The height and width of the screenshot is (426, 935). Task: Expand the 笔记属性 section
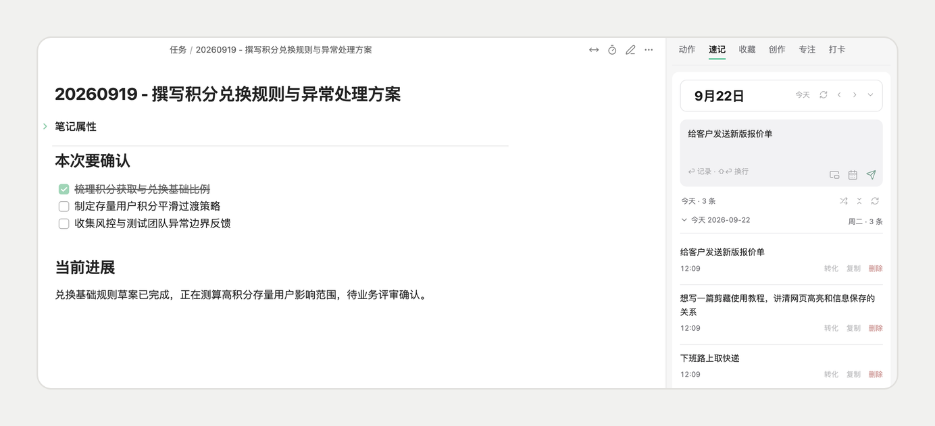[45, 127]
